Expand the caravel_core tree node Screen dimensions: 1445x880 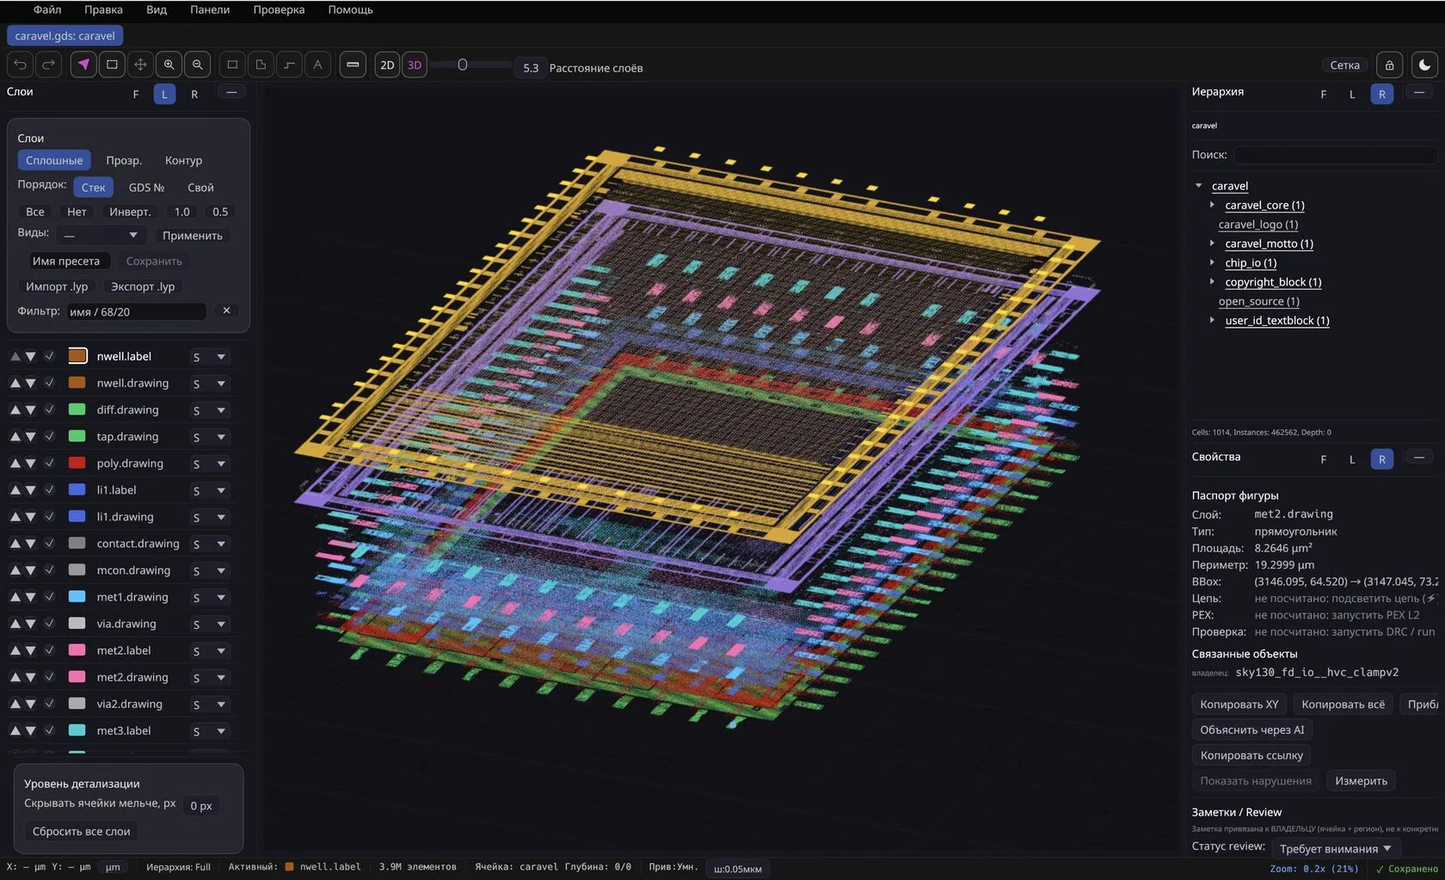tap(1212, 205)
